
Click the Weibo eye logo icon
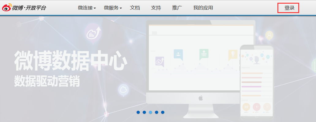[7, 8]
